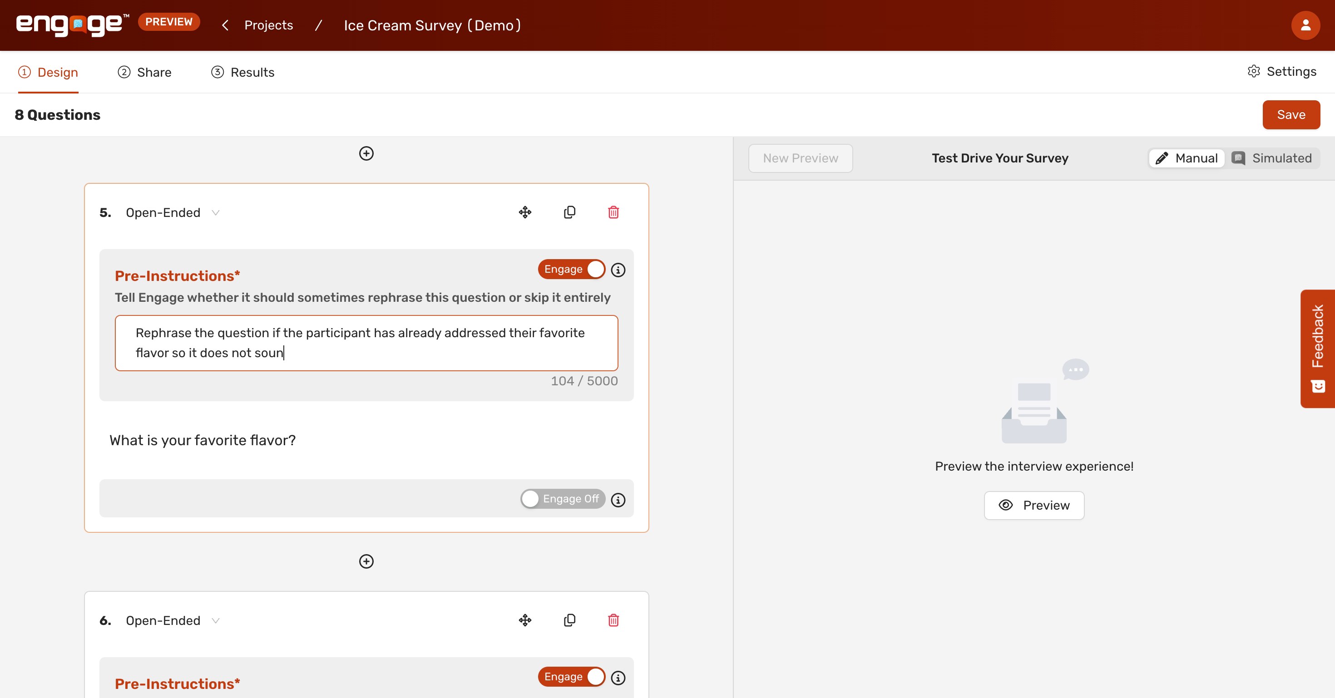The height and width of the screenshot is (698, 1335).
Task: Click the Engage logo
Action: (73, 25)
